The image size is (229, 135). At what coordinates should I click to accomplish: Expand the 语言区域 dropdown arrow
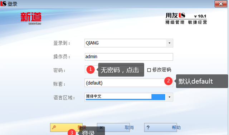click(x=169, y=97)
